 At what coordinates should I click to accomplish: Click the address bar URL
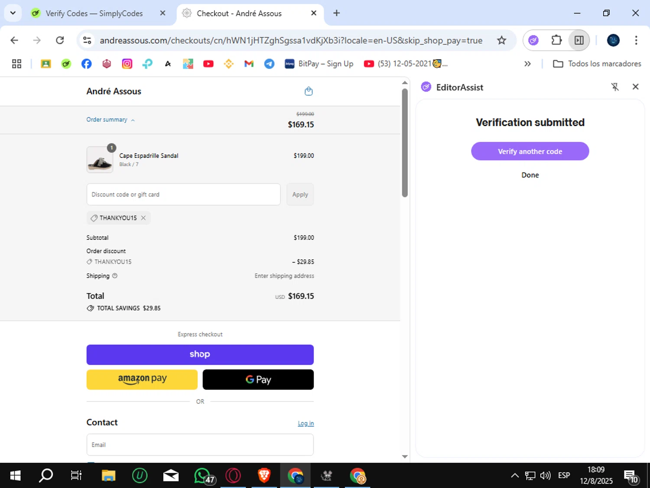[x=291, y=40]
